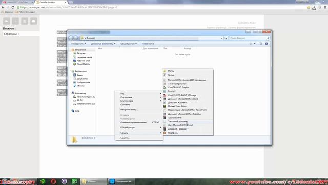Open Создать submenu in context menu
This screenshot has width=328, height=185.
coord(139,133)
